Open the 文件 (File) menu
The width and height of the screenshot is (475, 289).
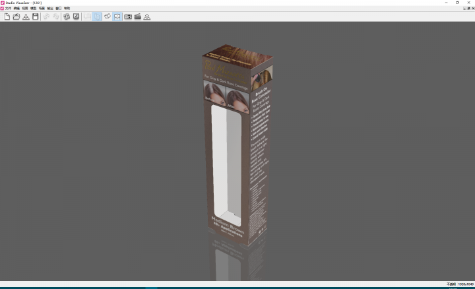8,8
